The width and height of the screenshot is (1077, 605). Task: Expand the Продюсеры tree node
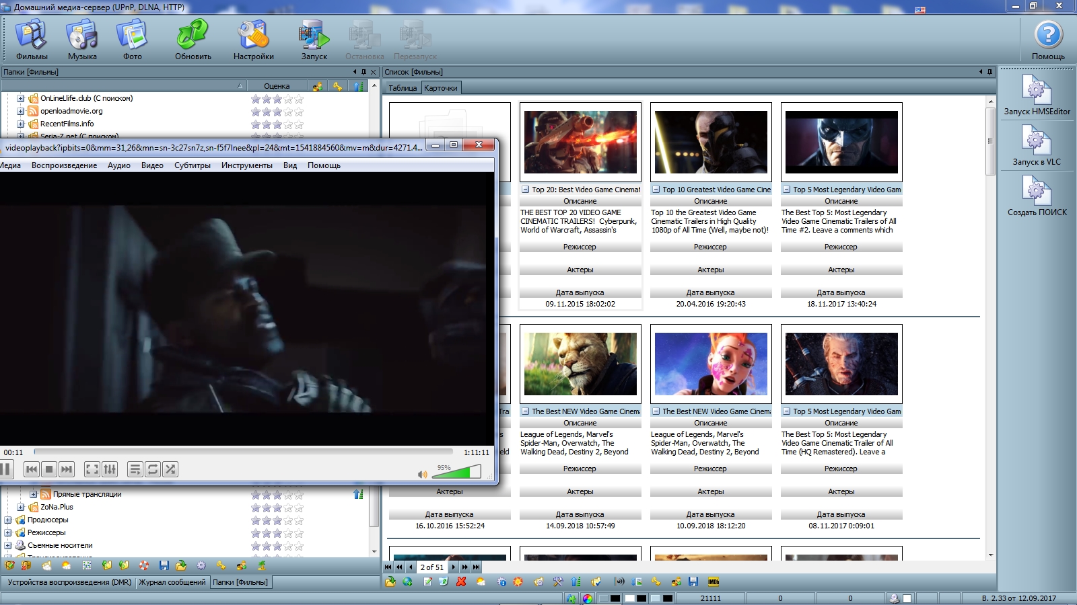[x=8, y=520]
